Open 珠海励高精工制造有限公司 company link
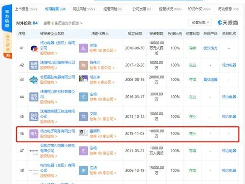The image size is (245, 184). coord(57,114)
